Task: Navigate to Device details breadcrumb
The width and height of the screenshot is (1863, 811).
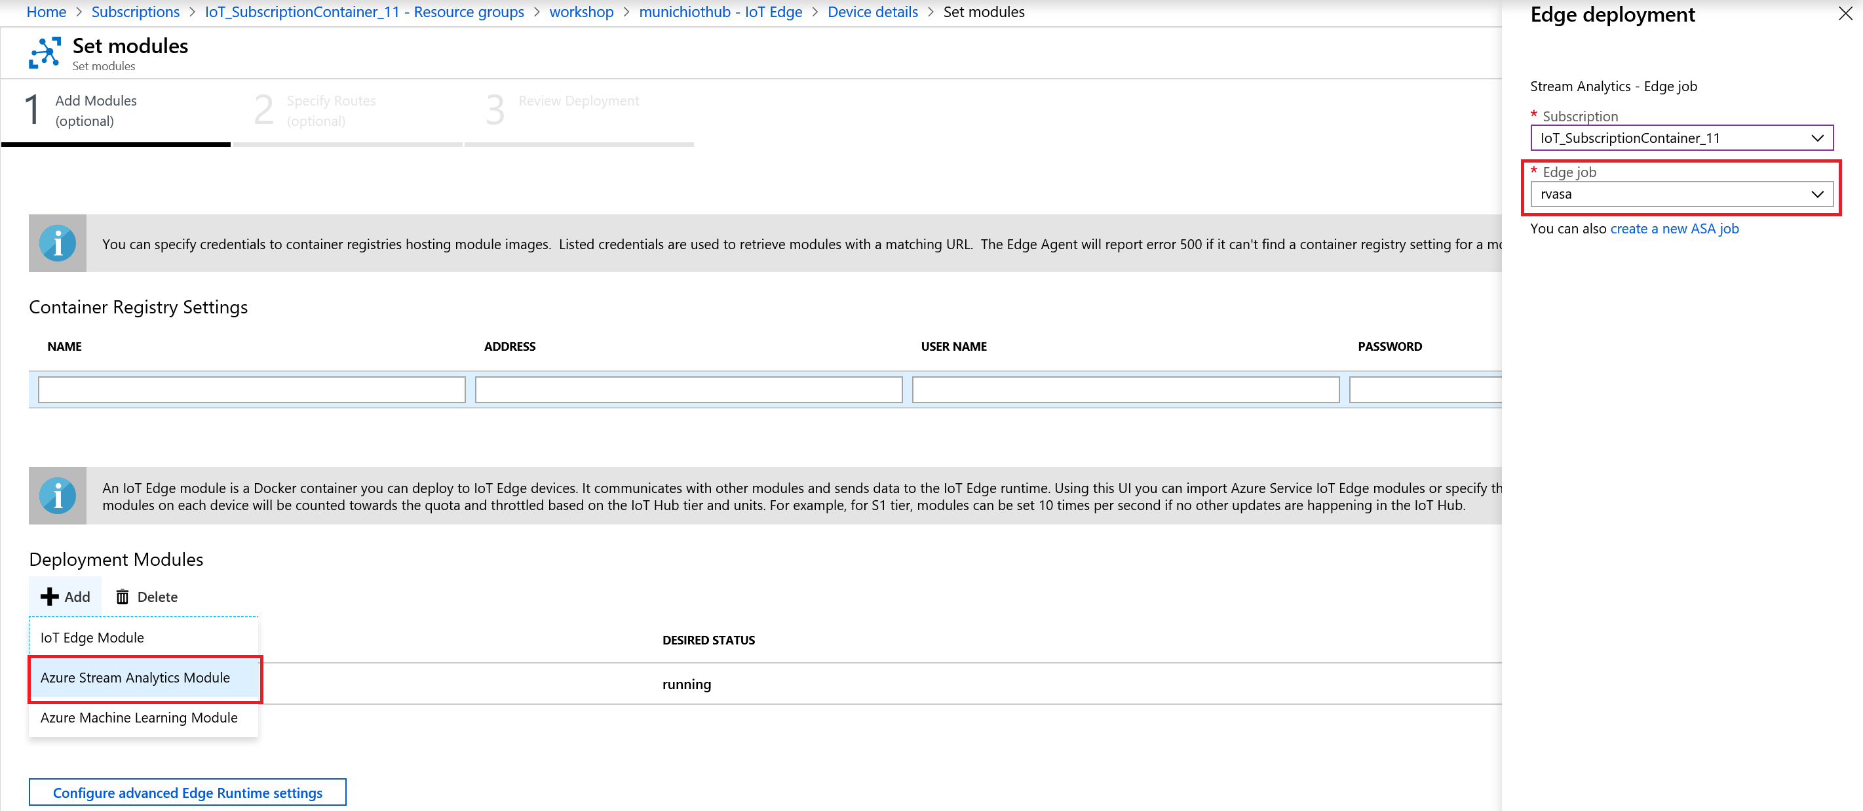Action: (x=872, y=12)
